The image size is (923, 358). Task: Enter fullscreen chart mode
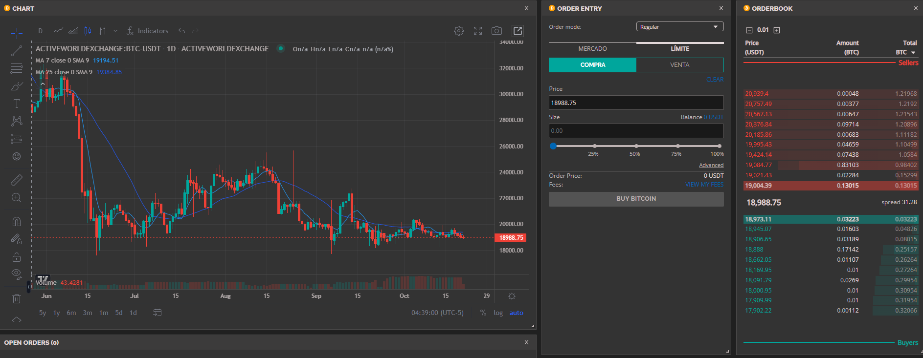478,31
